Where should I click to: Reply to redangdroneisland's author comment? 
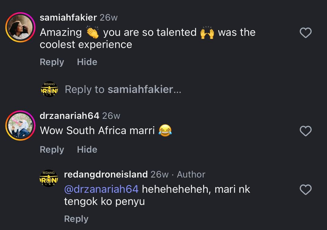point(76,219)
